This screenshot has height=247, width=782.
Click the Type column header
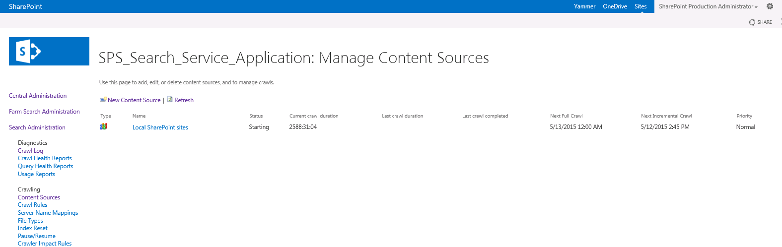[x=106, y=116]
